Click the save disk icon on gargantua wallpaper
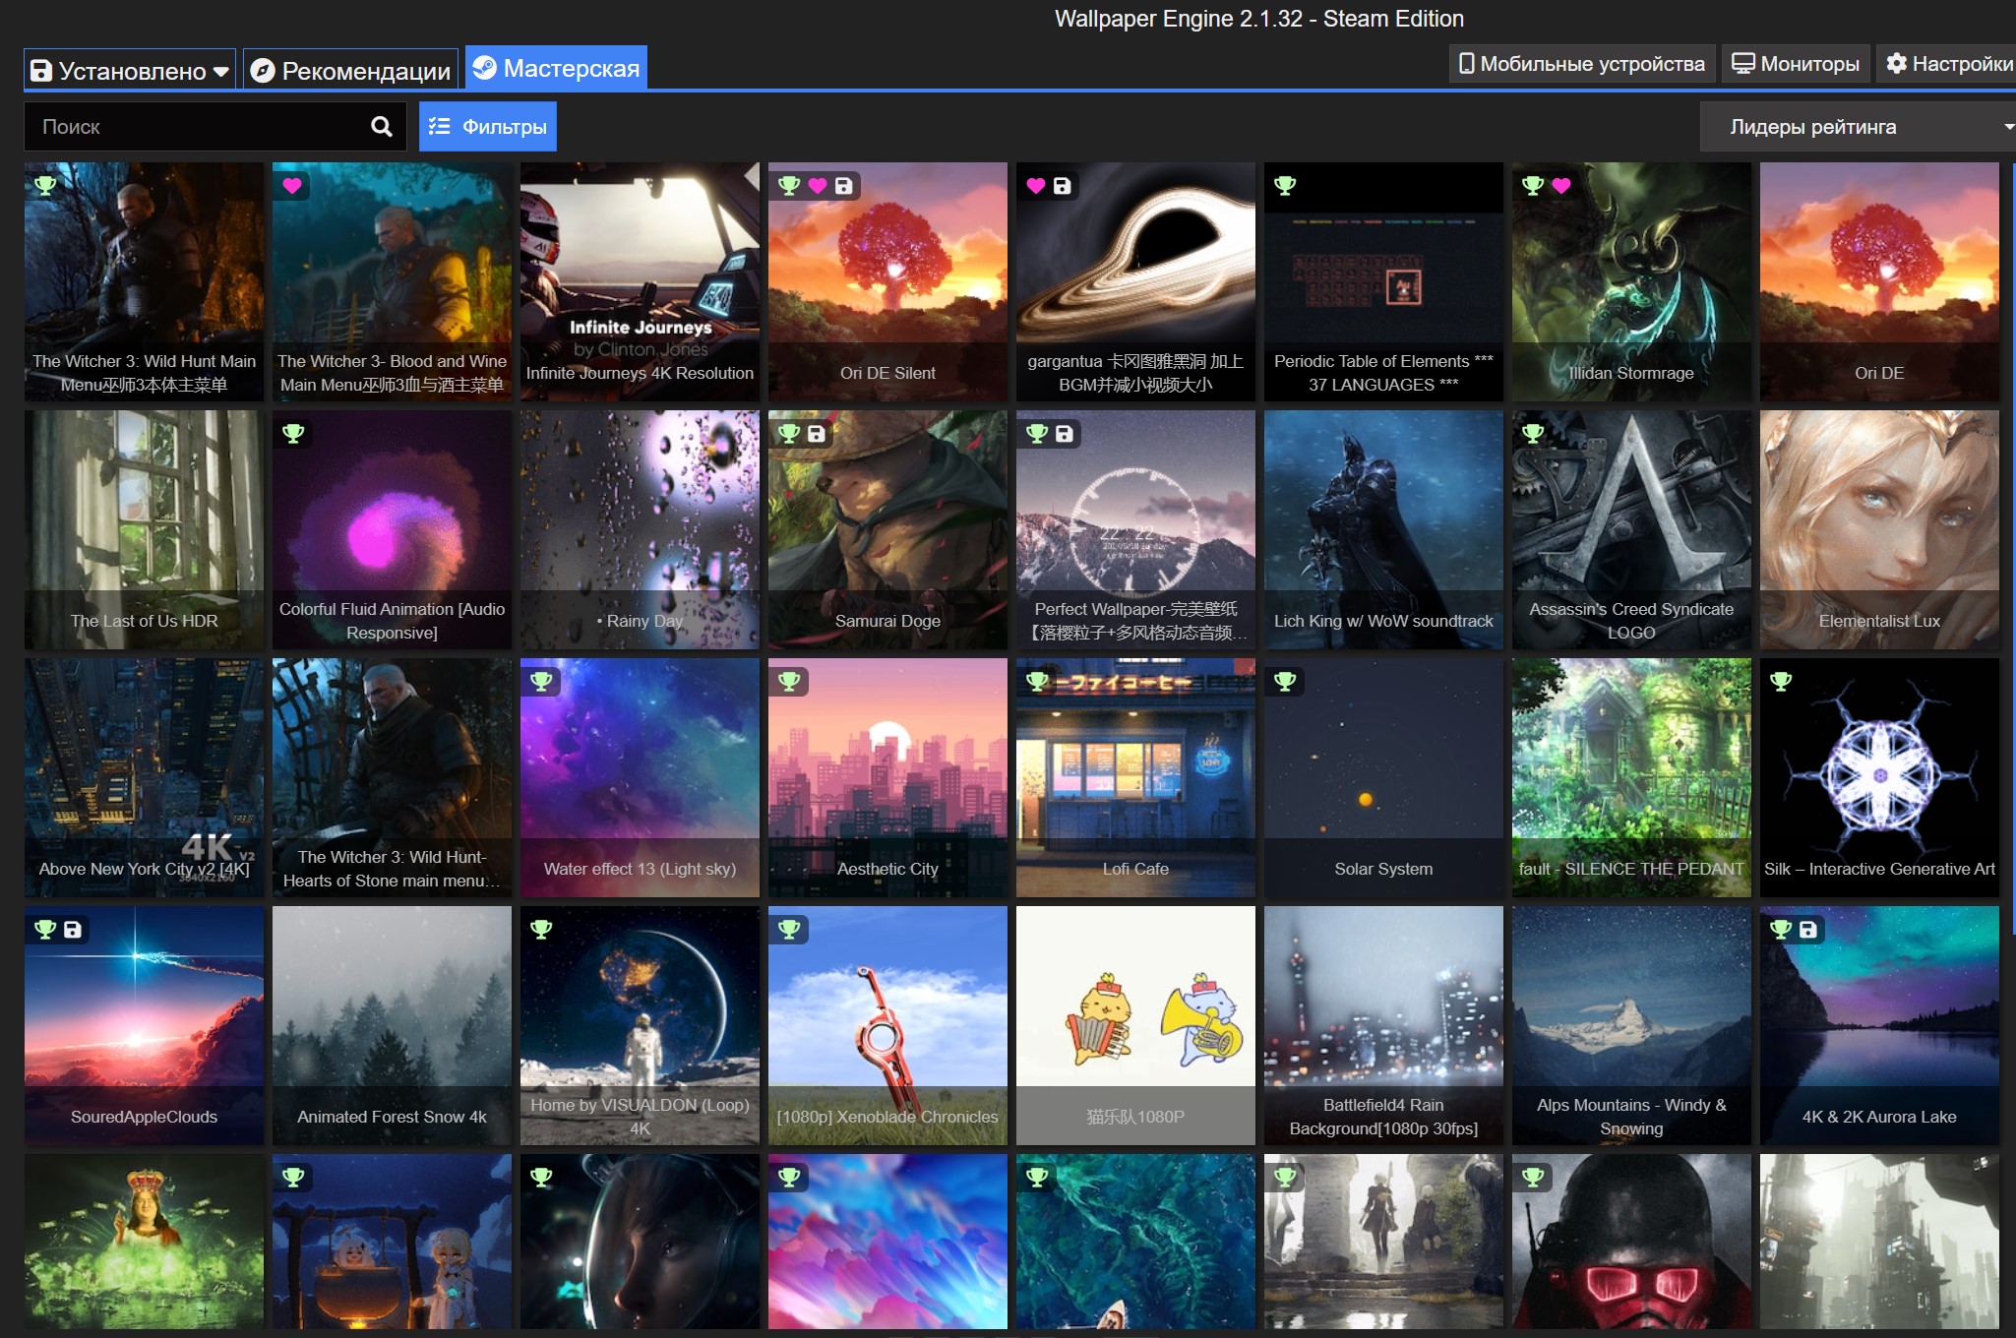Viewport: 2016px width, 1338px height. (x=1062, y=186)
